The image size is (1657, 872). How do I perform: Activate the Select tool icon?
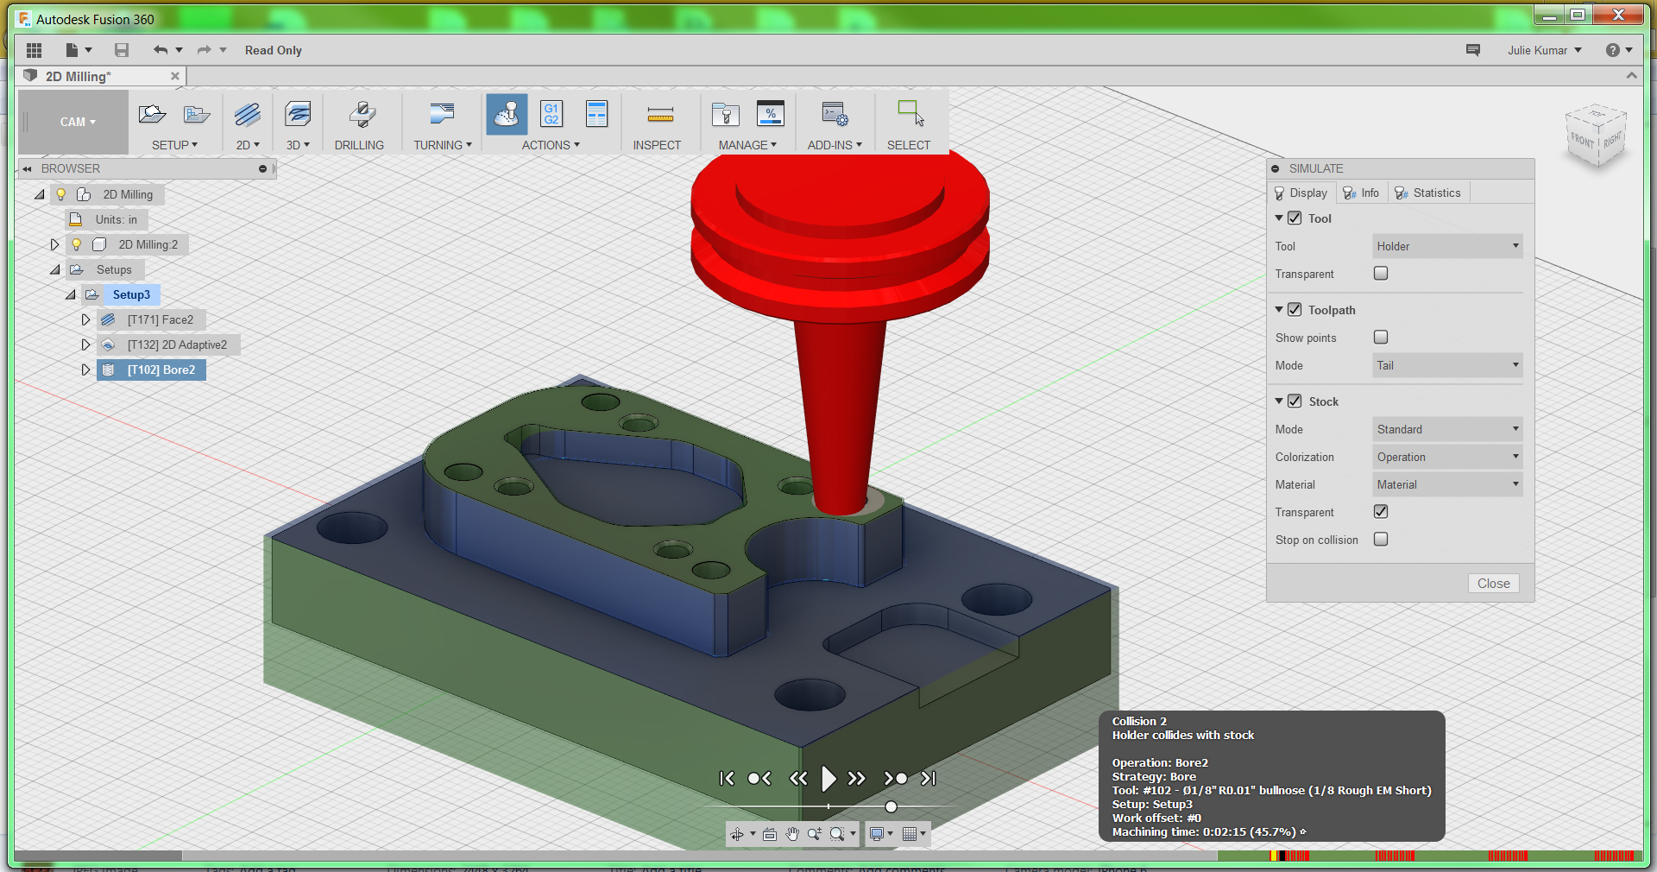[x=910, y=114]
